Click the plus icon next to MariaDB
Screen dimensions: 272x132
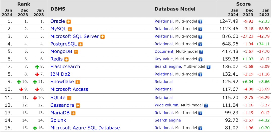(x=73, y=113)
